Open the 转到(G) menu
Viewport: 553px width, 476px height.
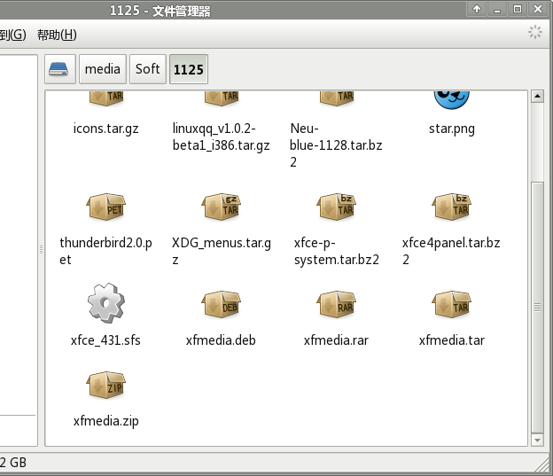click(12, 35)
